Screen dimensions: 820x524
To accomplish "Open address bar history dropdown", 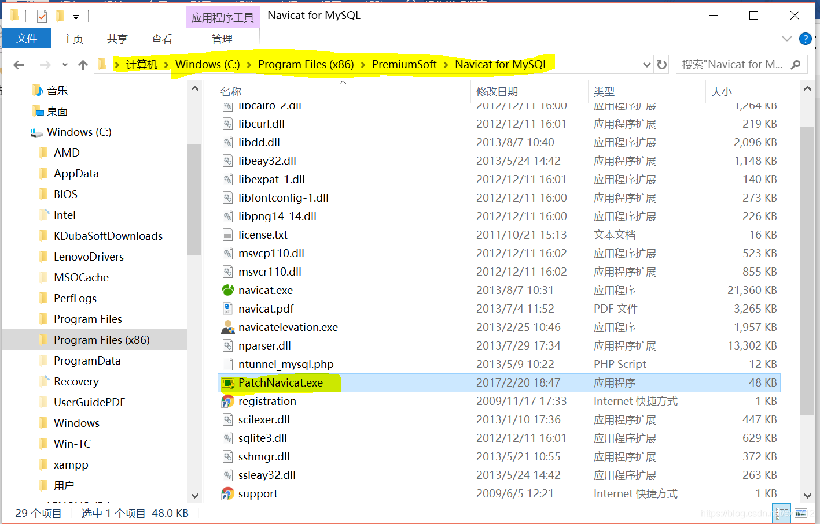I will pos(646,65).
